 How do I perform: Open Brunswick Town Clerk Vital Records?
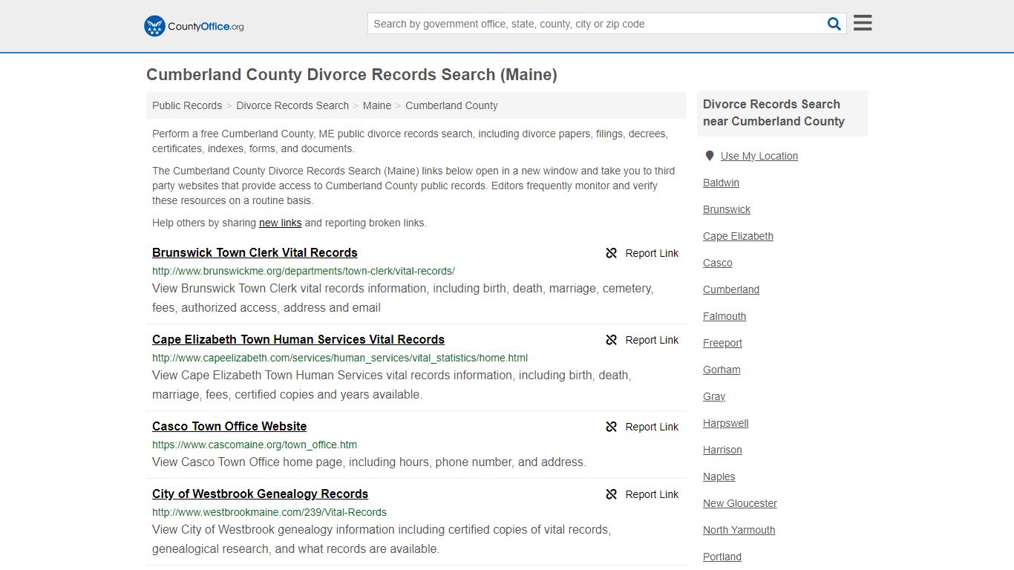pos(255,252)
